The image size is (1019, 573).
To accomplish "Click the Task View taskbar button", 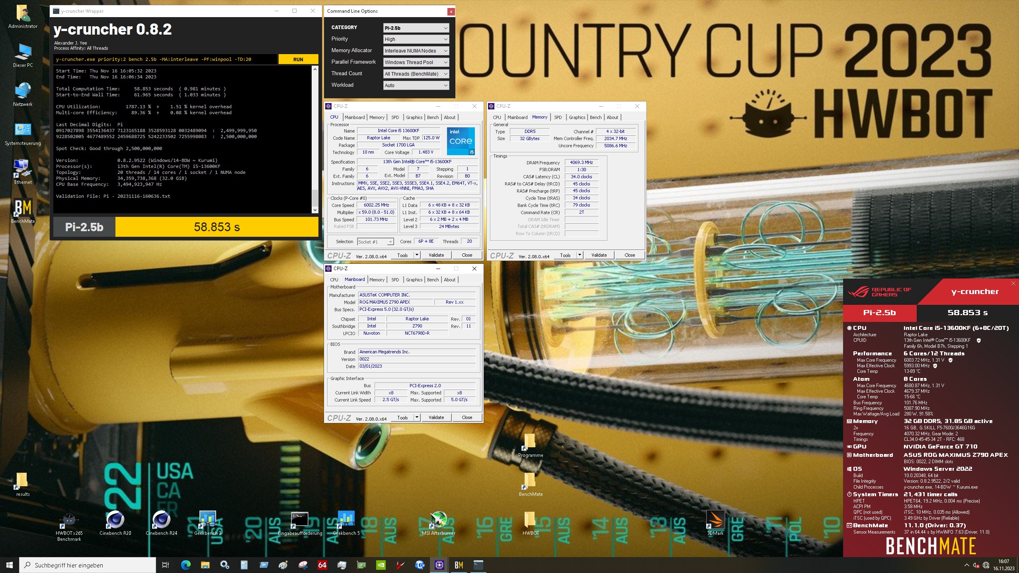I will tap(166, 565).
